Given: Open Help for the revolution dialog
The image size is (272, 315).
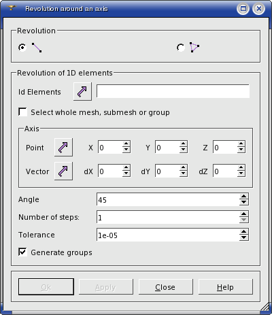Looking at the screenshot, I should click(226, 287).
